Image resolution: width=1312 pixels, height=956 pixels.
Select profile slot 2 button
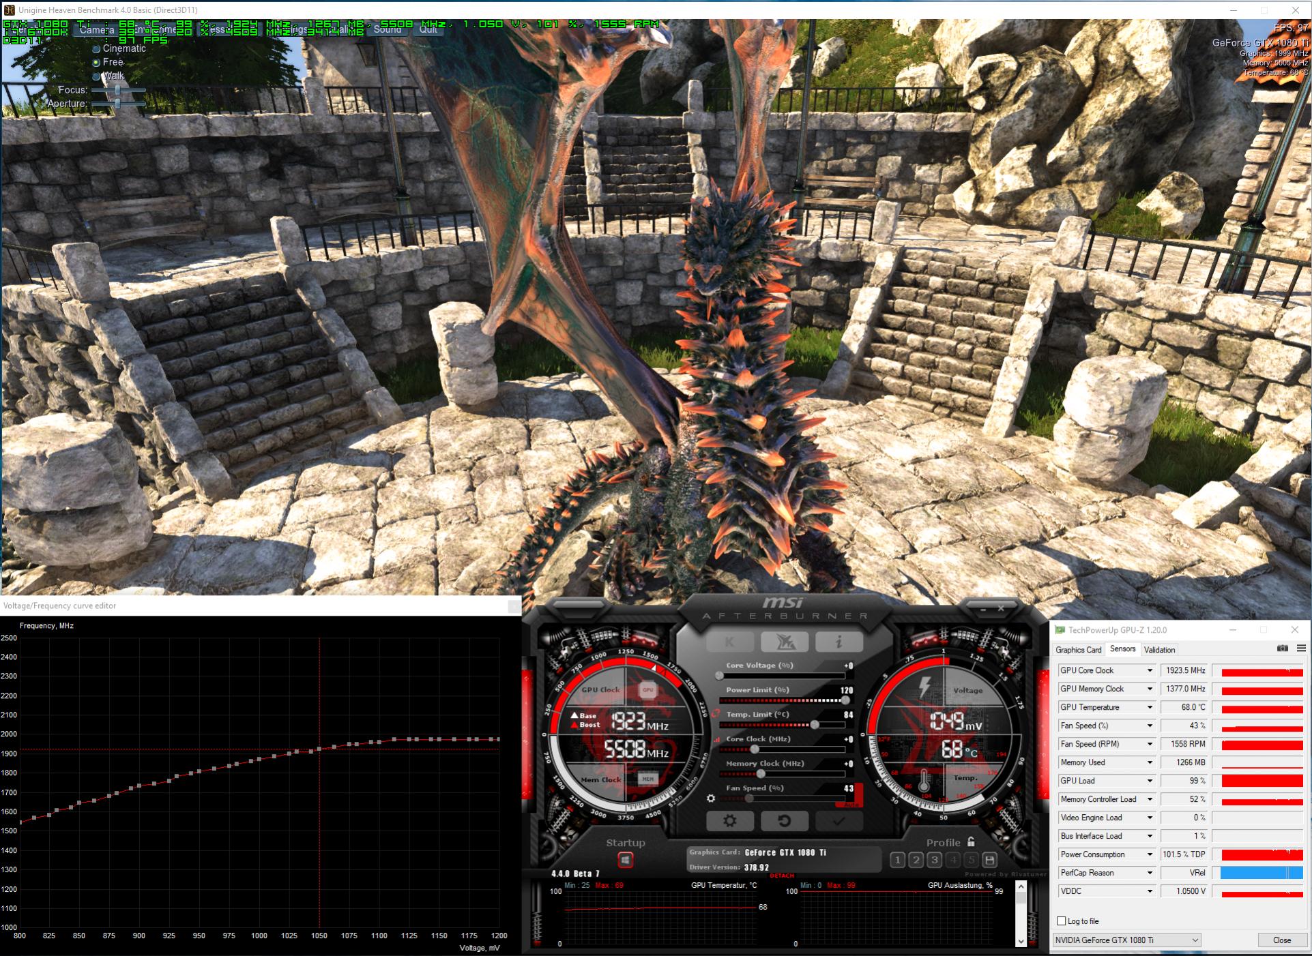916,860
